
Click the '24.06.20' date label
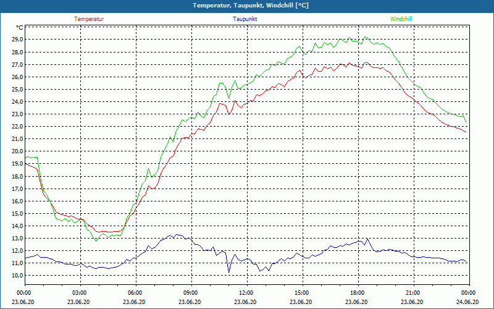point(467,302)
